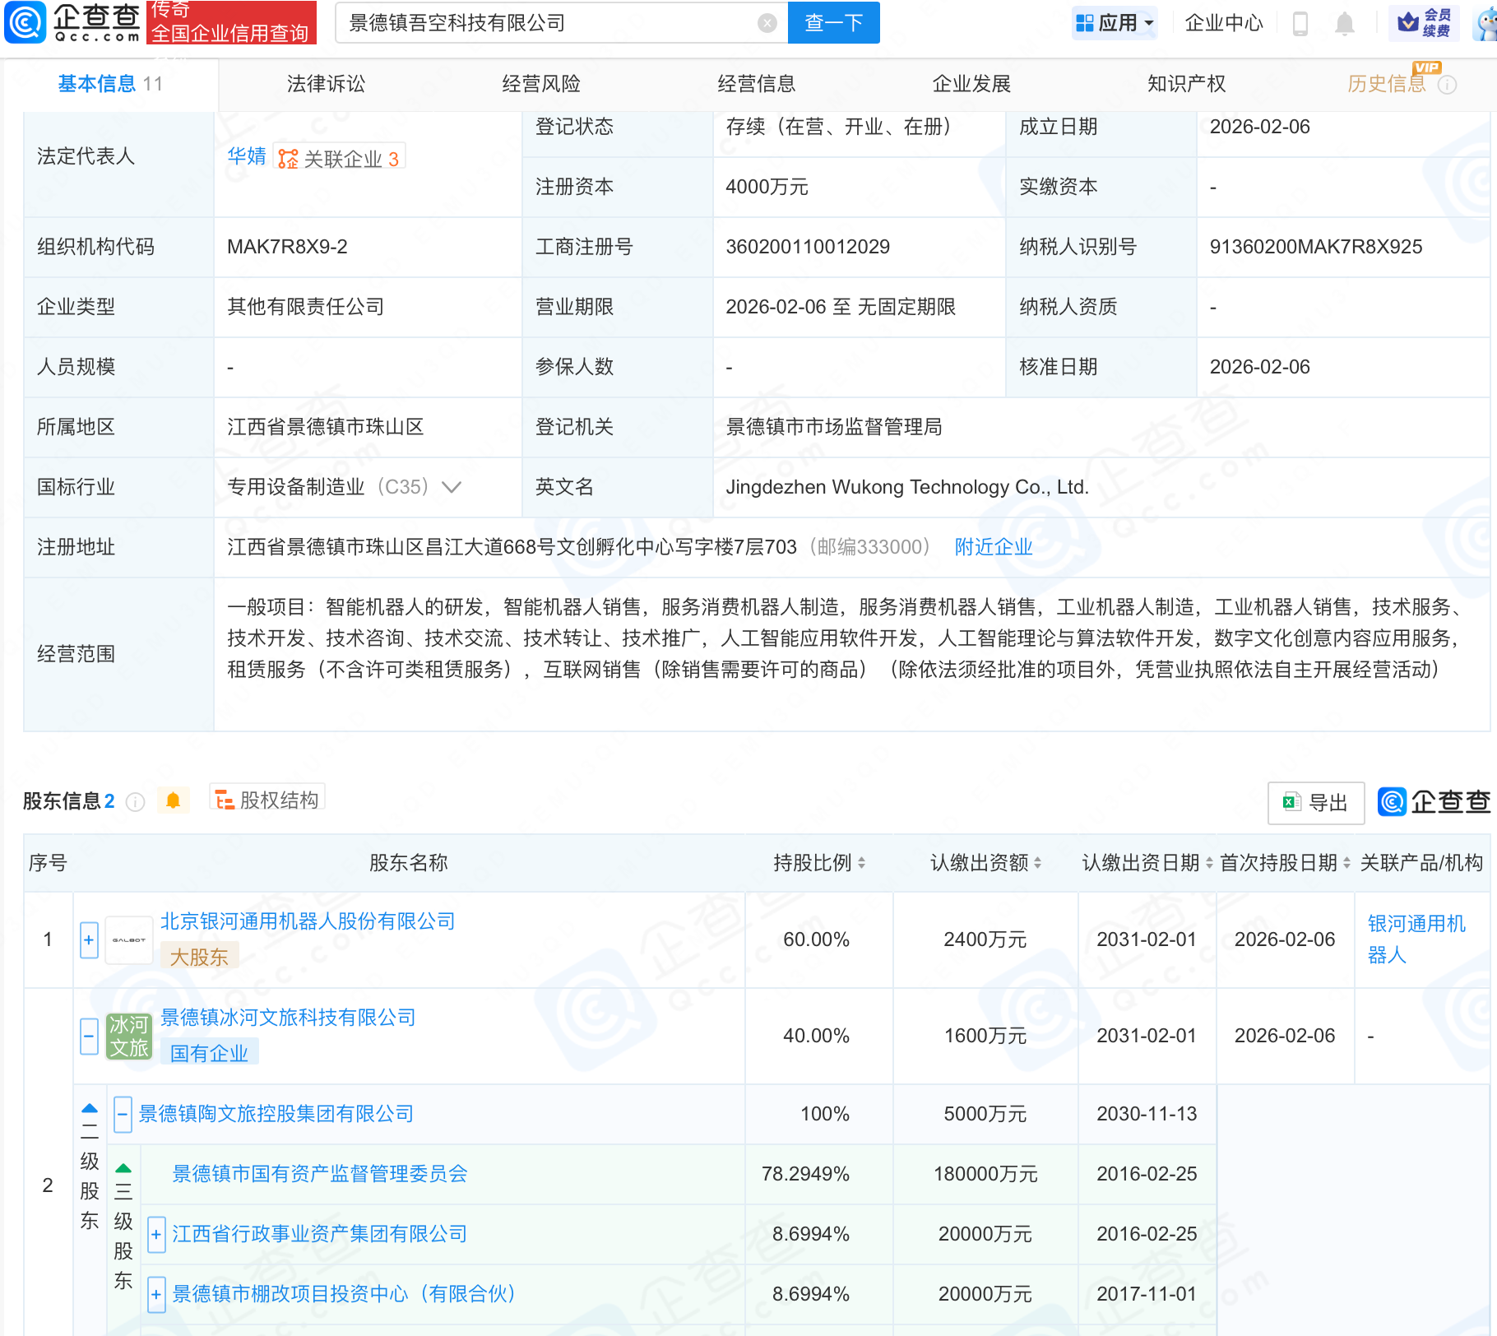The image size is (1497, 1336).
Task: Collapse 景德镇冰河文旅 shareholder row
Action: tap(89, 1036)
